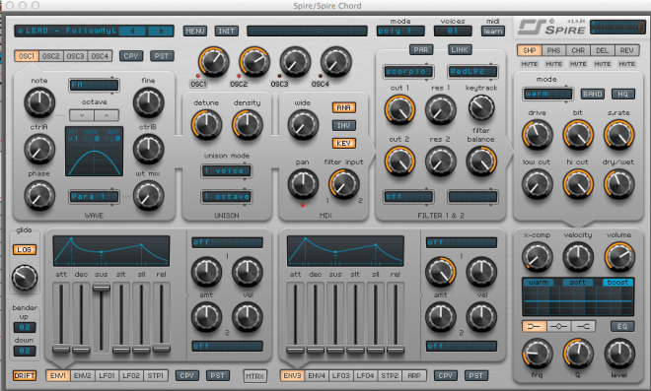Toggle the EQ on button
Screen dimensions: 651x391
coord(622,326)
